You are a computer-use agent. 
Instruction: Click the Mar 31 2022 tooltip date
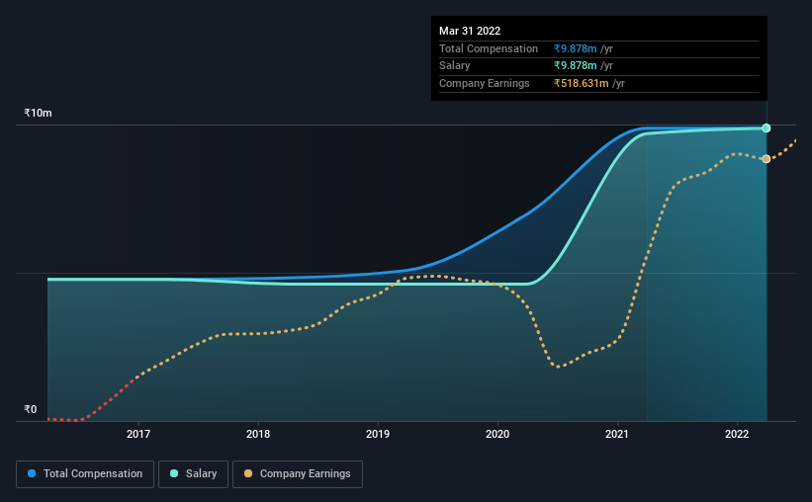[x=470, y=31]
